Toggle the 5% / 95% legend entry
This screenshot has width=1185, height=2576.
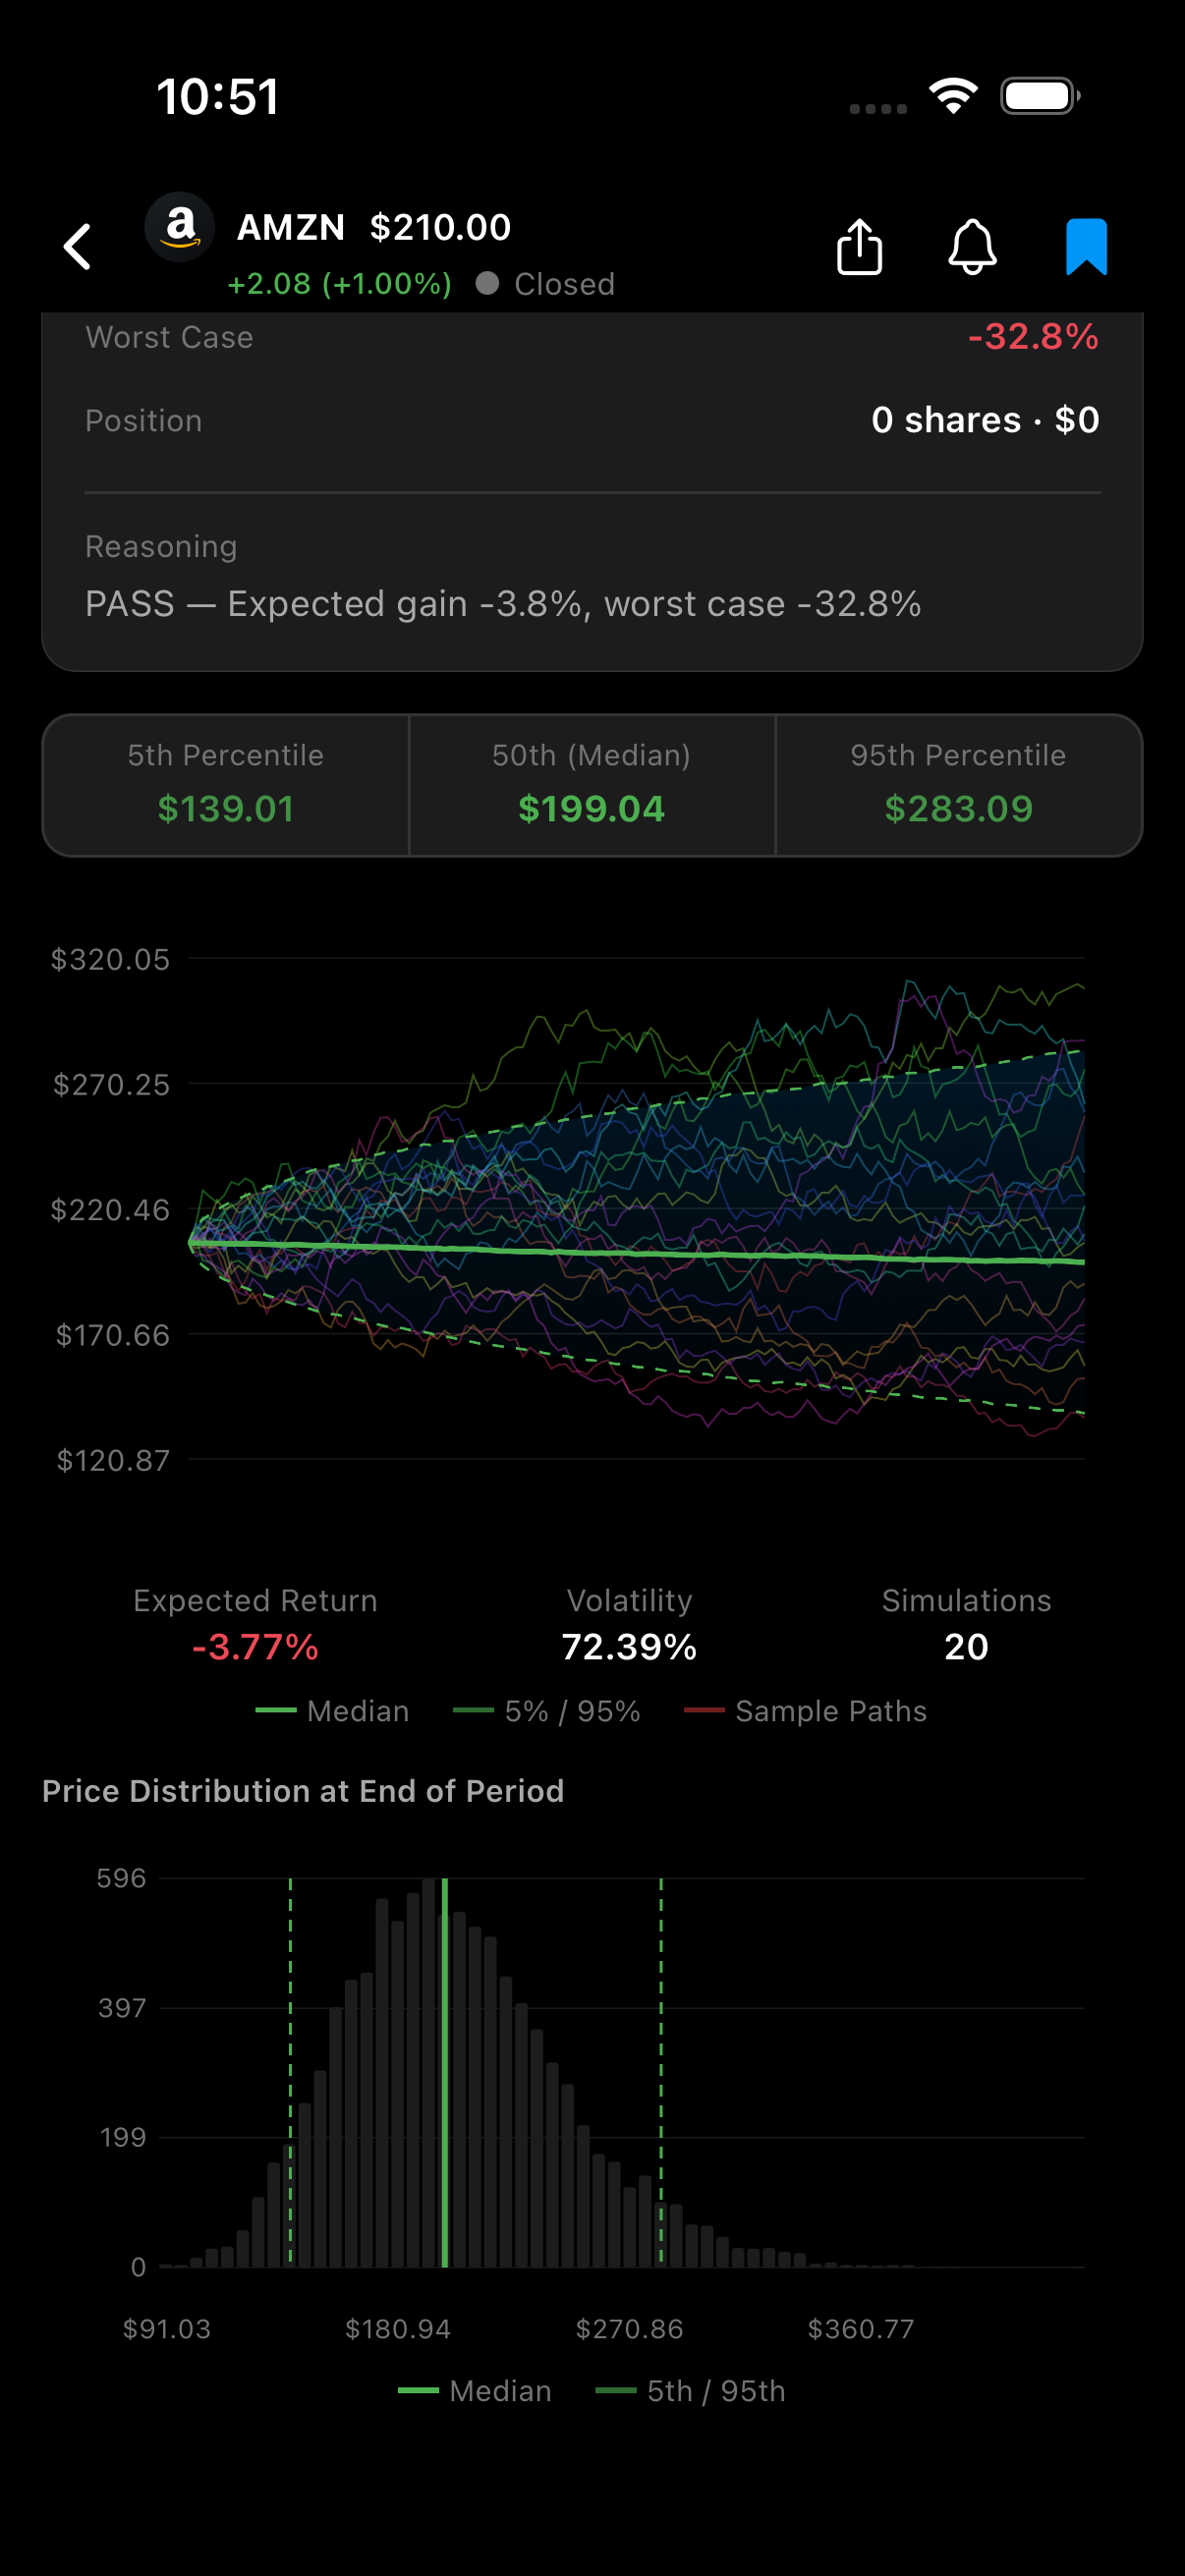pyautogui.click(x=547, y=1711)
